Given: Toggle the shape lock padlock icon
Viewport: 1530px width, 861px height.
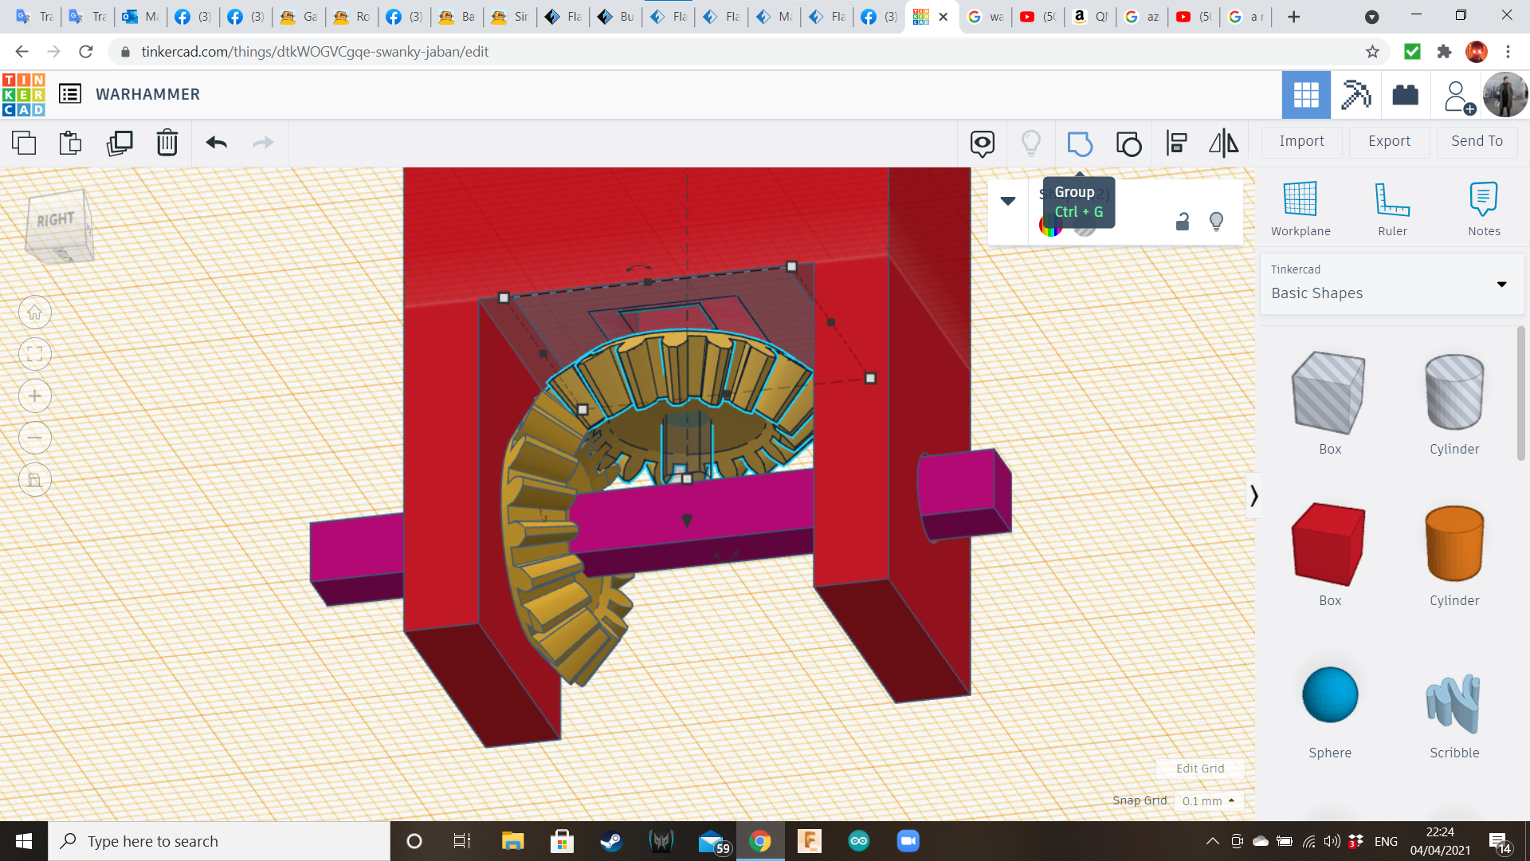Looking at the screenshot, I should 1183,222.
